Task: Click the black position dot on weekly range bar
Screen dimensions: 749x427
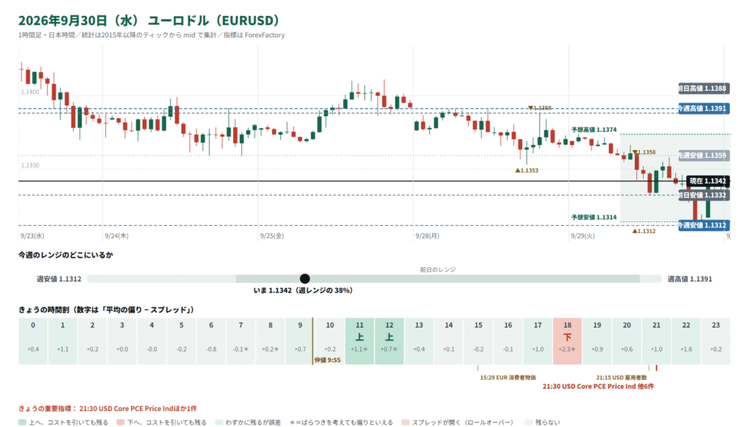Action: [x=305, y=279]
